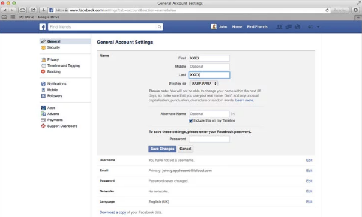Click the Middle name field
362x217 pixels.
[x=209, y=67]
